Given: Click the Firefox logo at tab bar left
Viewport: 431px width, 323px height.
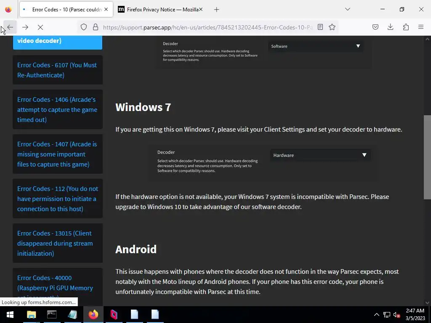Looking at the screenshot, I should pos(8,10).
